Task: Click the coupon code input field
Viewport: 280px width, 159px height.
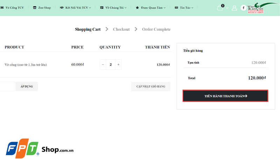Action: click(x=7, y=86)
